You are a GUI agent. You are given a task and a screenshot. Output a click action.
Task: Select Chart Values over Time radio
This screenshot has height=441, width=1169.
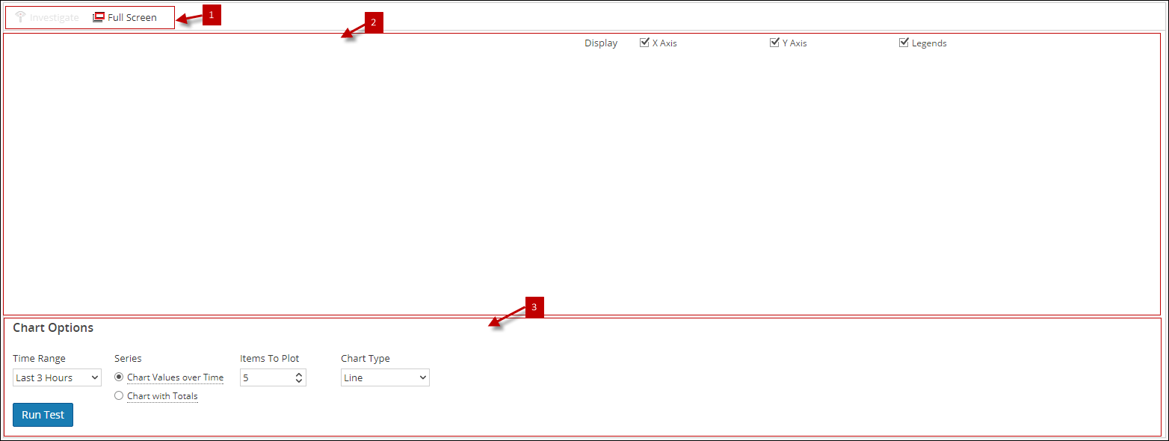tap(119, 377)
